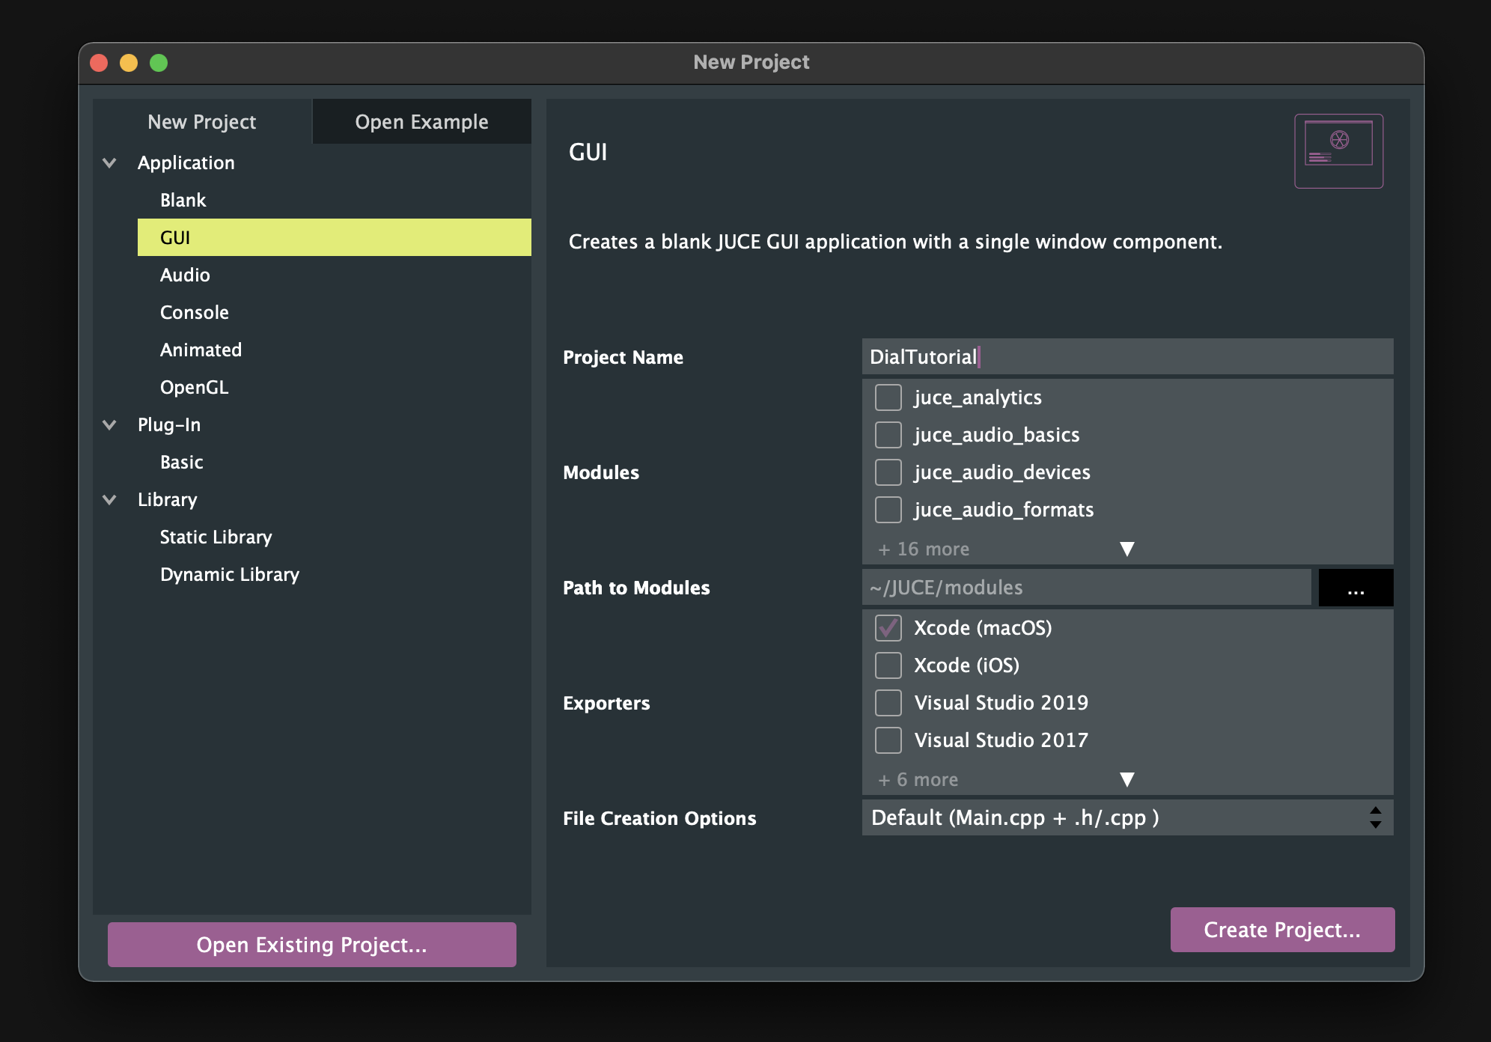Tick the juce_audio_devices module checkbox
Screen dimensions: 1491x1042
[x=888, y=472]
